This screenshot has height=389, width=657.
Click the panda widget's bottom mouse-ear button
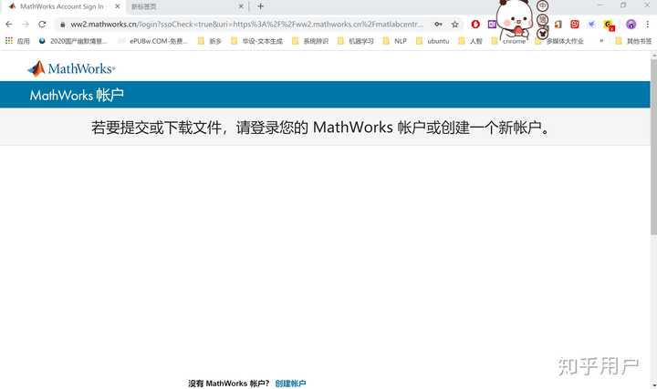542,33
